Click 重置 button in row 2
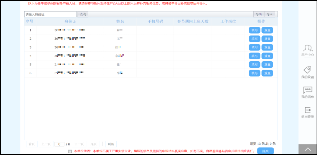This screenshot has width=317, height=155. 267,39
